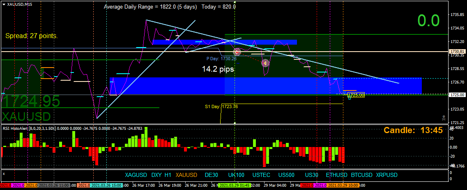This screenshot has width=467, height=190.
Task: Click the large green 0.0 readout
Action: tap(428, 21)
